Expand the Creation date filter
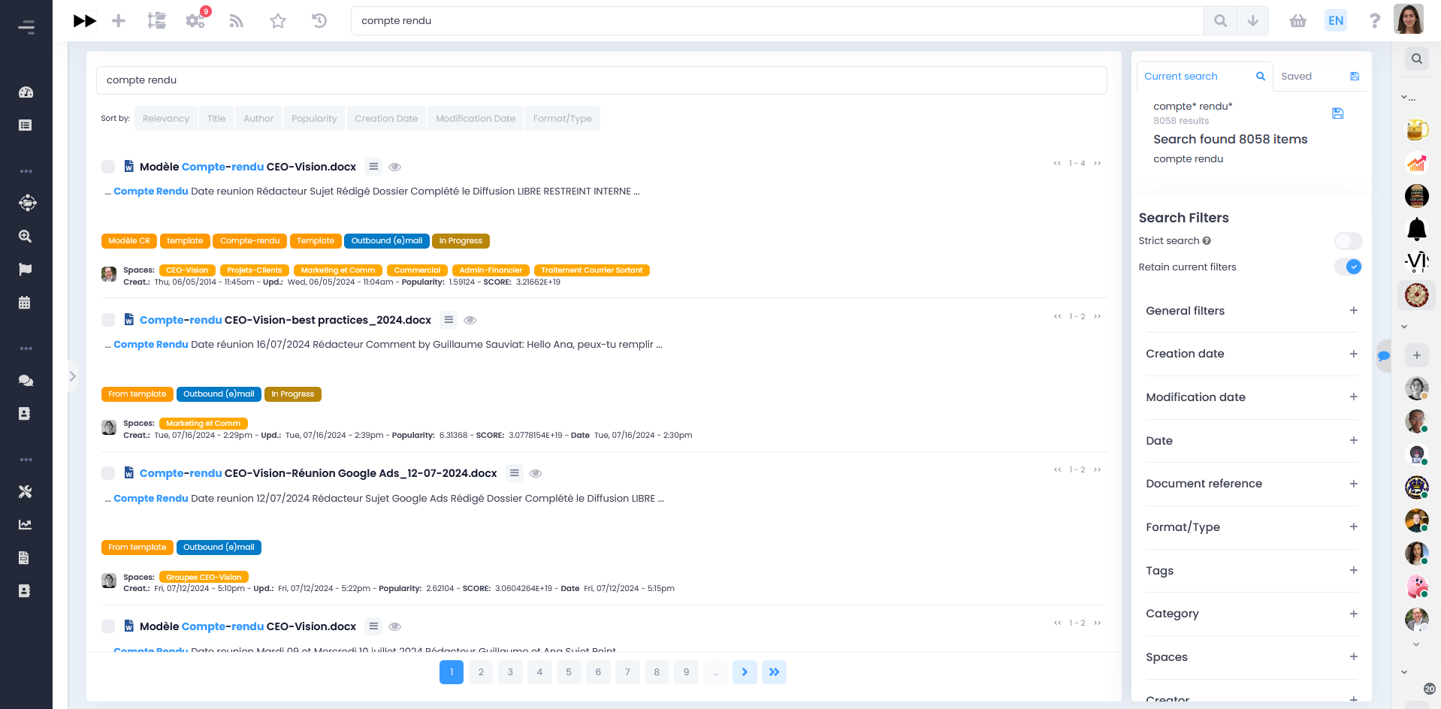1441x709 pixels. click(x=1354, y=354)
